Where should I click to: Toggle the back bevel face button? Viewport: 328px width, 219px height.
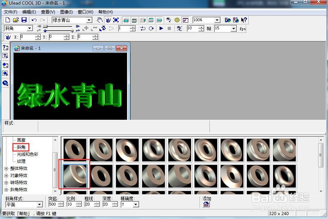[x=151, y=20]
